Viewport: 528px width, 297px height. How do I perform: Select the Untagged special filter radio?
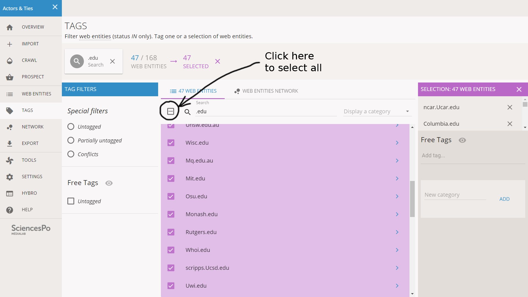[x=71, y=127]
